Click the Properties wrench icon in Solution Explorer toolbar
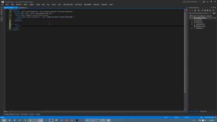 click(x=213, y=11)
